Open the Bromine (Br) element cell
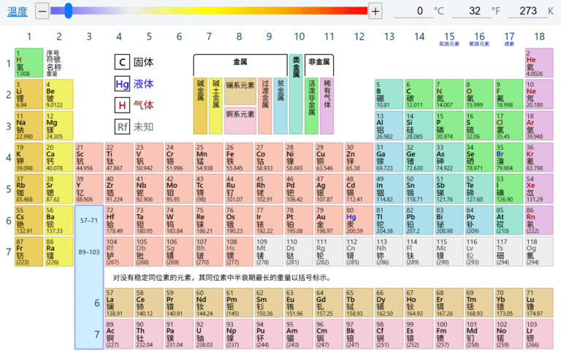Viewport: 561px width, 356px height. point(509,157)
